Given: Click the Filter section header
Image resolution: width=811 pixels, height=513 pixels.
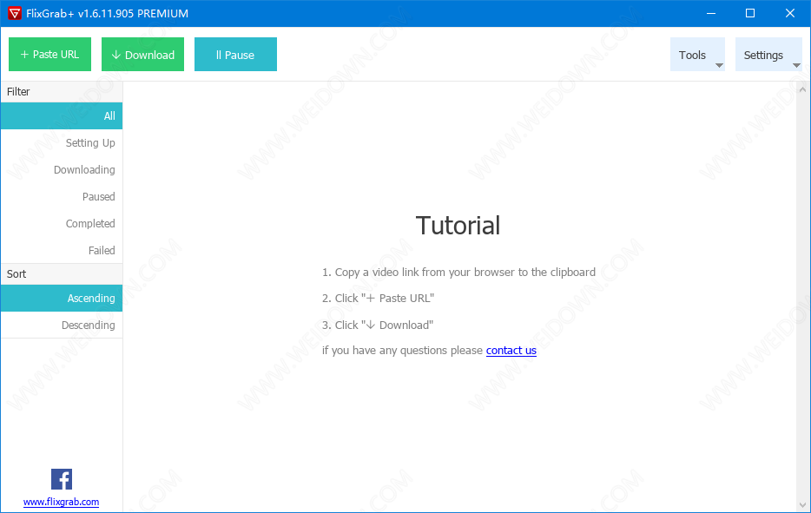Looking at the screenshot, I should coord(62,91).
